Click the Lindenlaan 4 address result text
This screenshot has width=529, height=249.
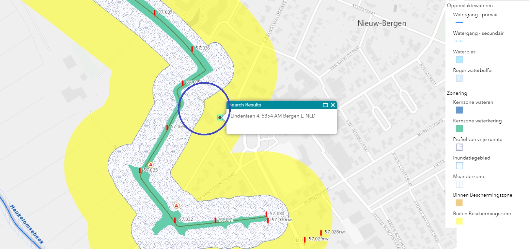tap(273, 116)
